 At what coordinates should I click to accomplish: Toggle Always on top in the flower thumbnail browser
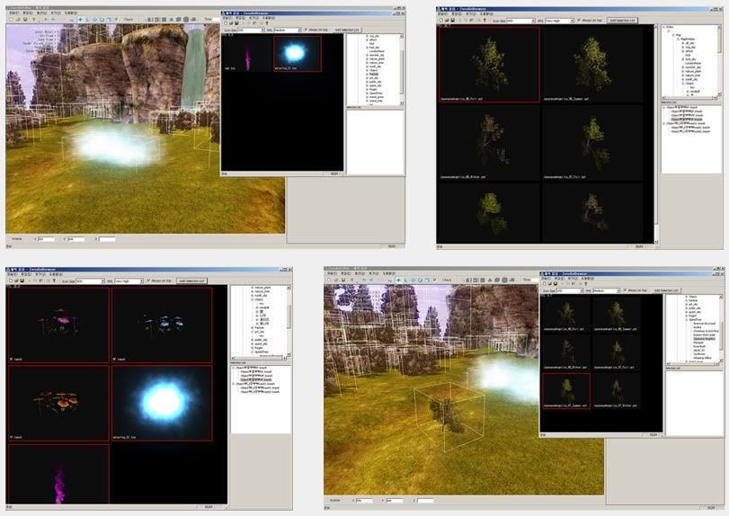tap(160, 280)
